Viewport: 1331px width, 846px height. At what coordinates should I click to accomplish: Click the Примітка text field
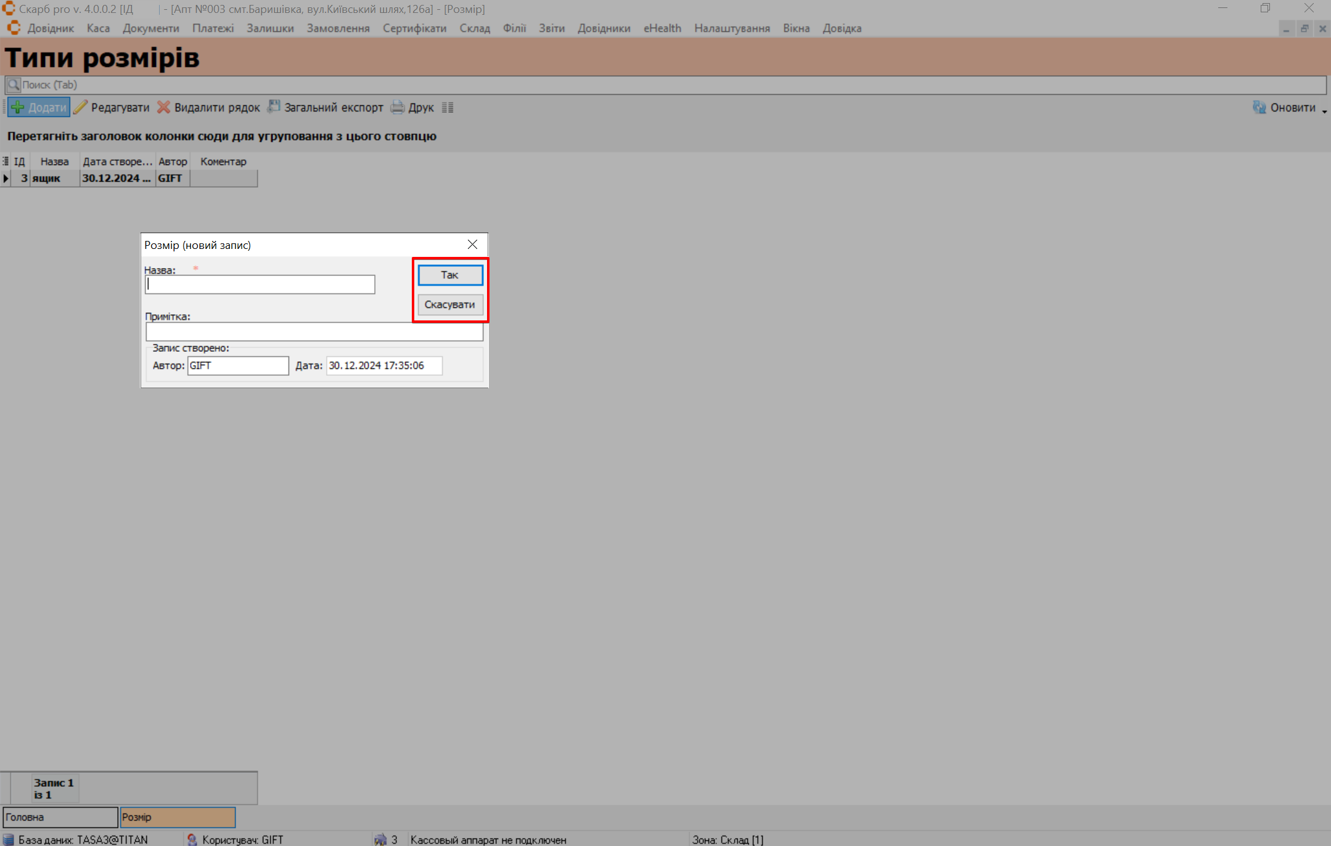tap(314, 332)
